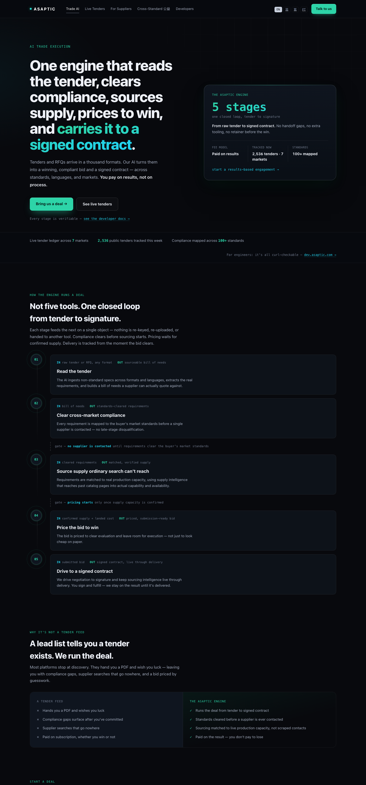
Task: Select step 04 circle marker
Action: click(x=36, y=515)
